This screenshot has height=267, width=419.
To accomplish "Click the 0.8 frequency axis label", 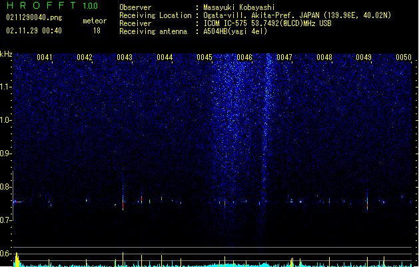I will (x=5, y=187).
